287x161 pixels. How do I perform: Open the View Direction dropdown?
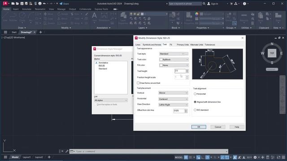tap(173, 105)
